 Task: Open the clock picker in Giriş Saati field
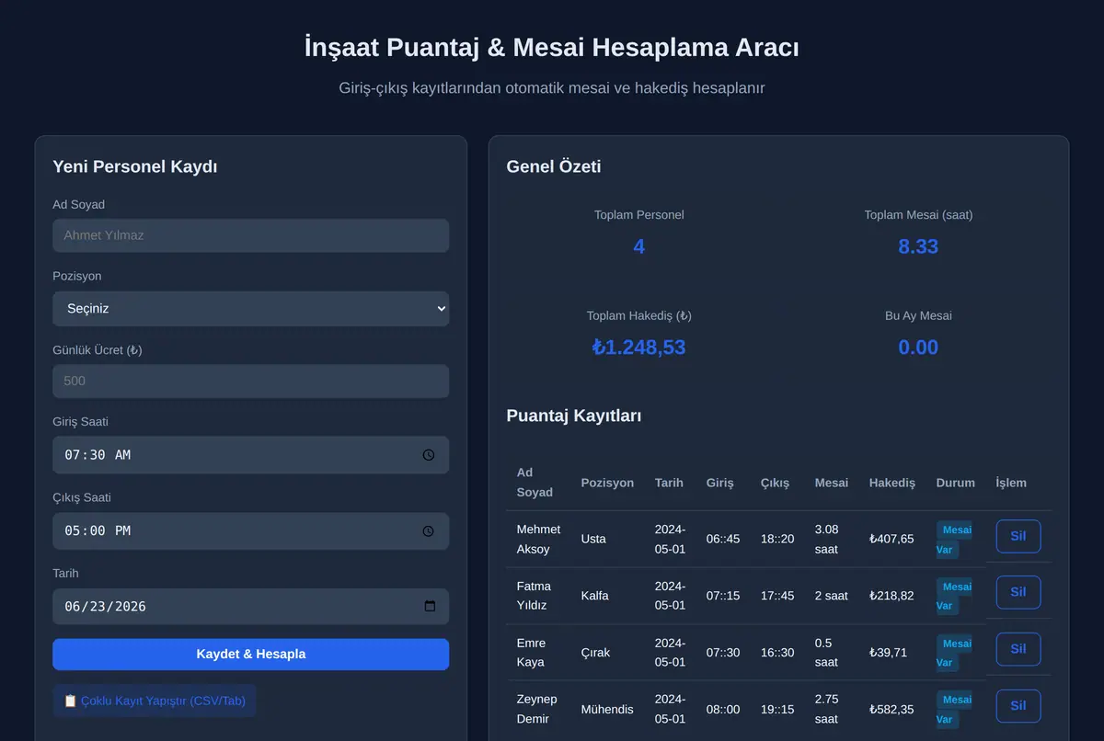429,455
